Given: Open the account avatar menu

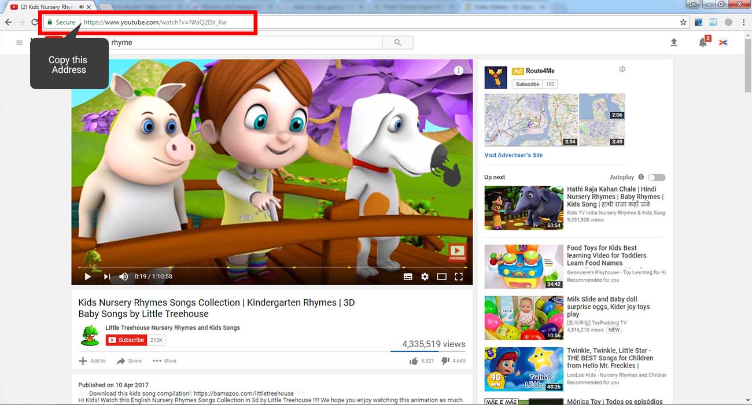Looking at the screenshot, I should coord(723,42).
